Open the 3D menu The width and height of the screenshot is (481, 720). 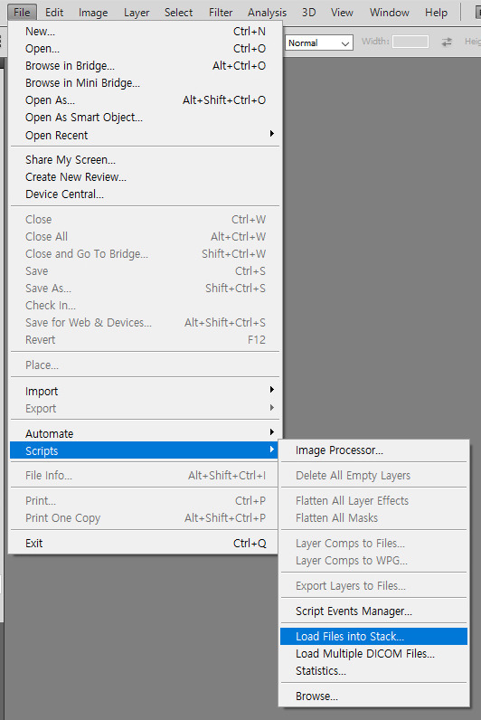pos(308,13)
